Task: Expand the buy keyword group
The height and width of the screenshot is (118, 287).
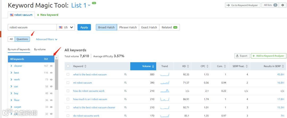Action: click(x=11, y=93)
